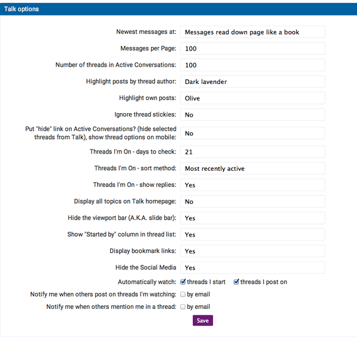Open Hide the Social Media dropdown

(253, 267)
